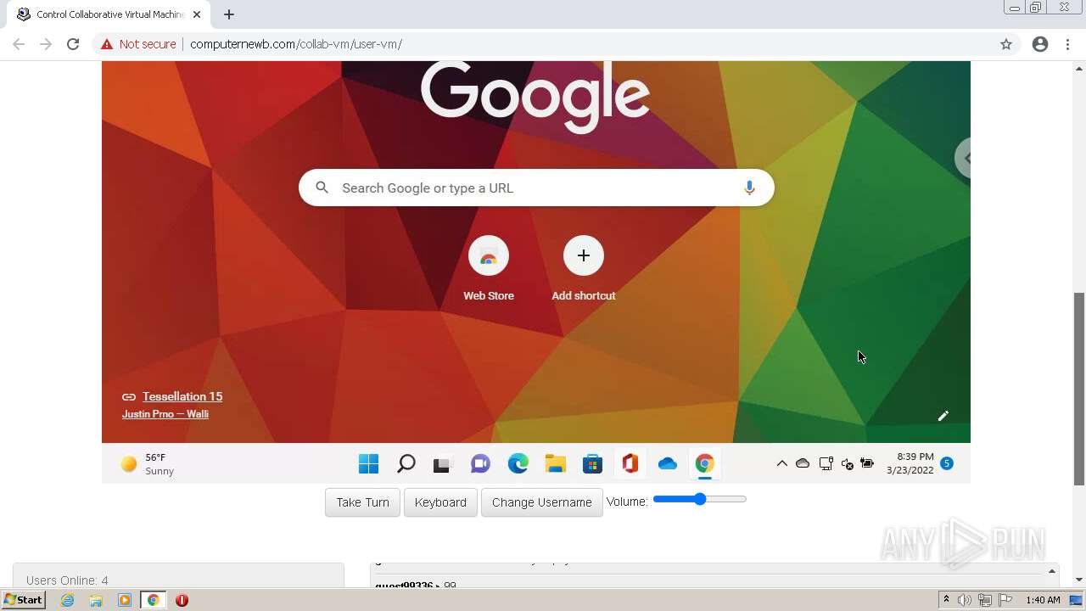The width and height of the screenshot is (1086, 611).
Task: Open the Tessellation 15 wallpaper link
Action: [x=182, y=396]
